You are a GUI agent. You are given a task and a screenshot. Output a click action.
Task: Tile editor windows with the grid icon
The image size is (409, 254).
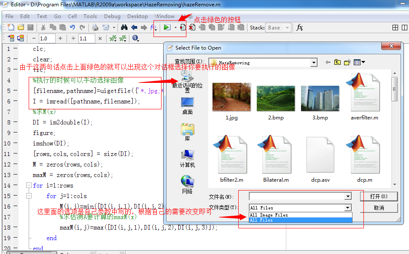pos(395,28)
